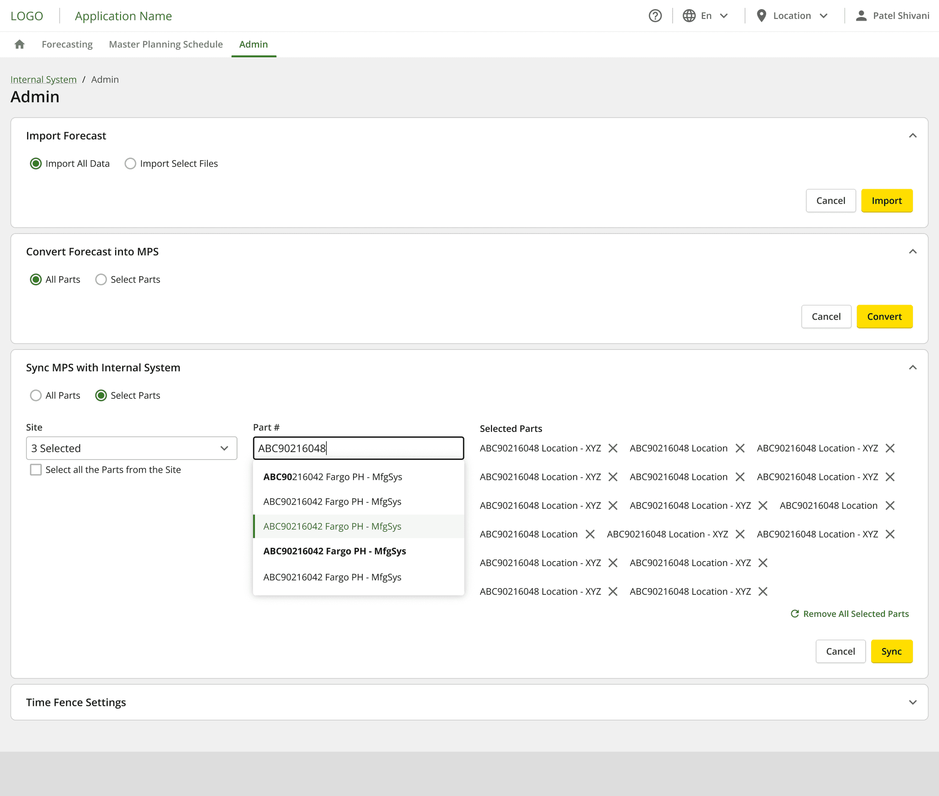Collapse the Import Forecast section
The width and height of the screenshot is (939, 796).
point(912,136)
